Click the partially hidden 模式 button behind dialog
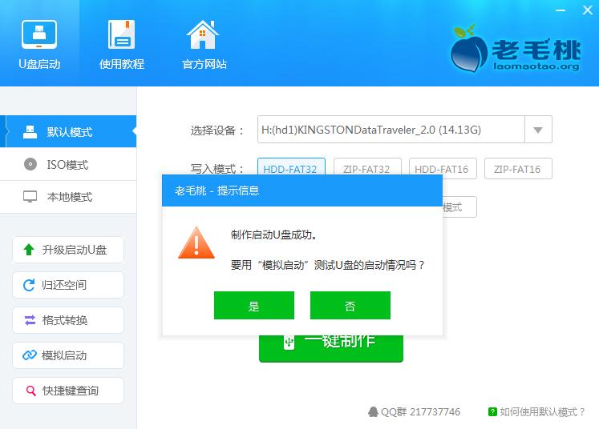Screen dimensions: 599x429 coord(459,207)
